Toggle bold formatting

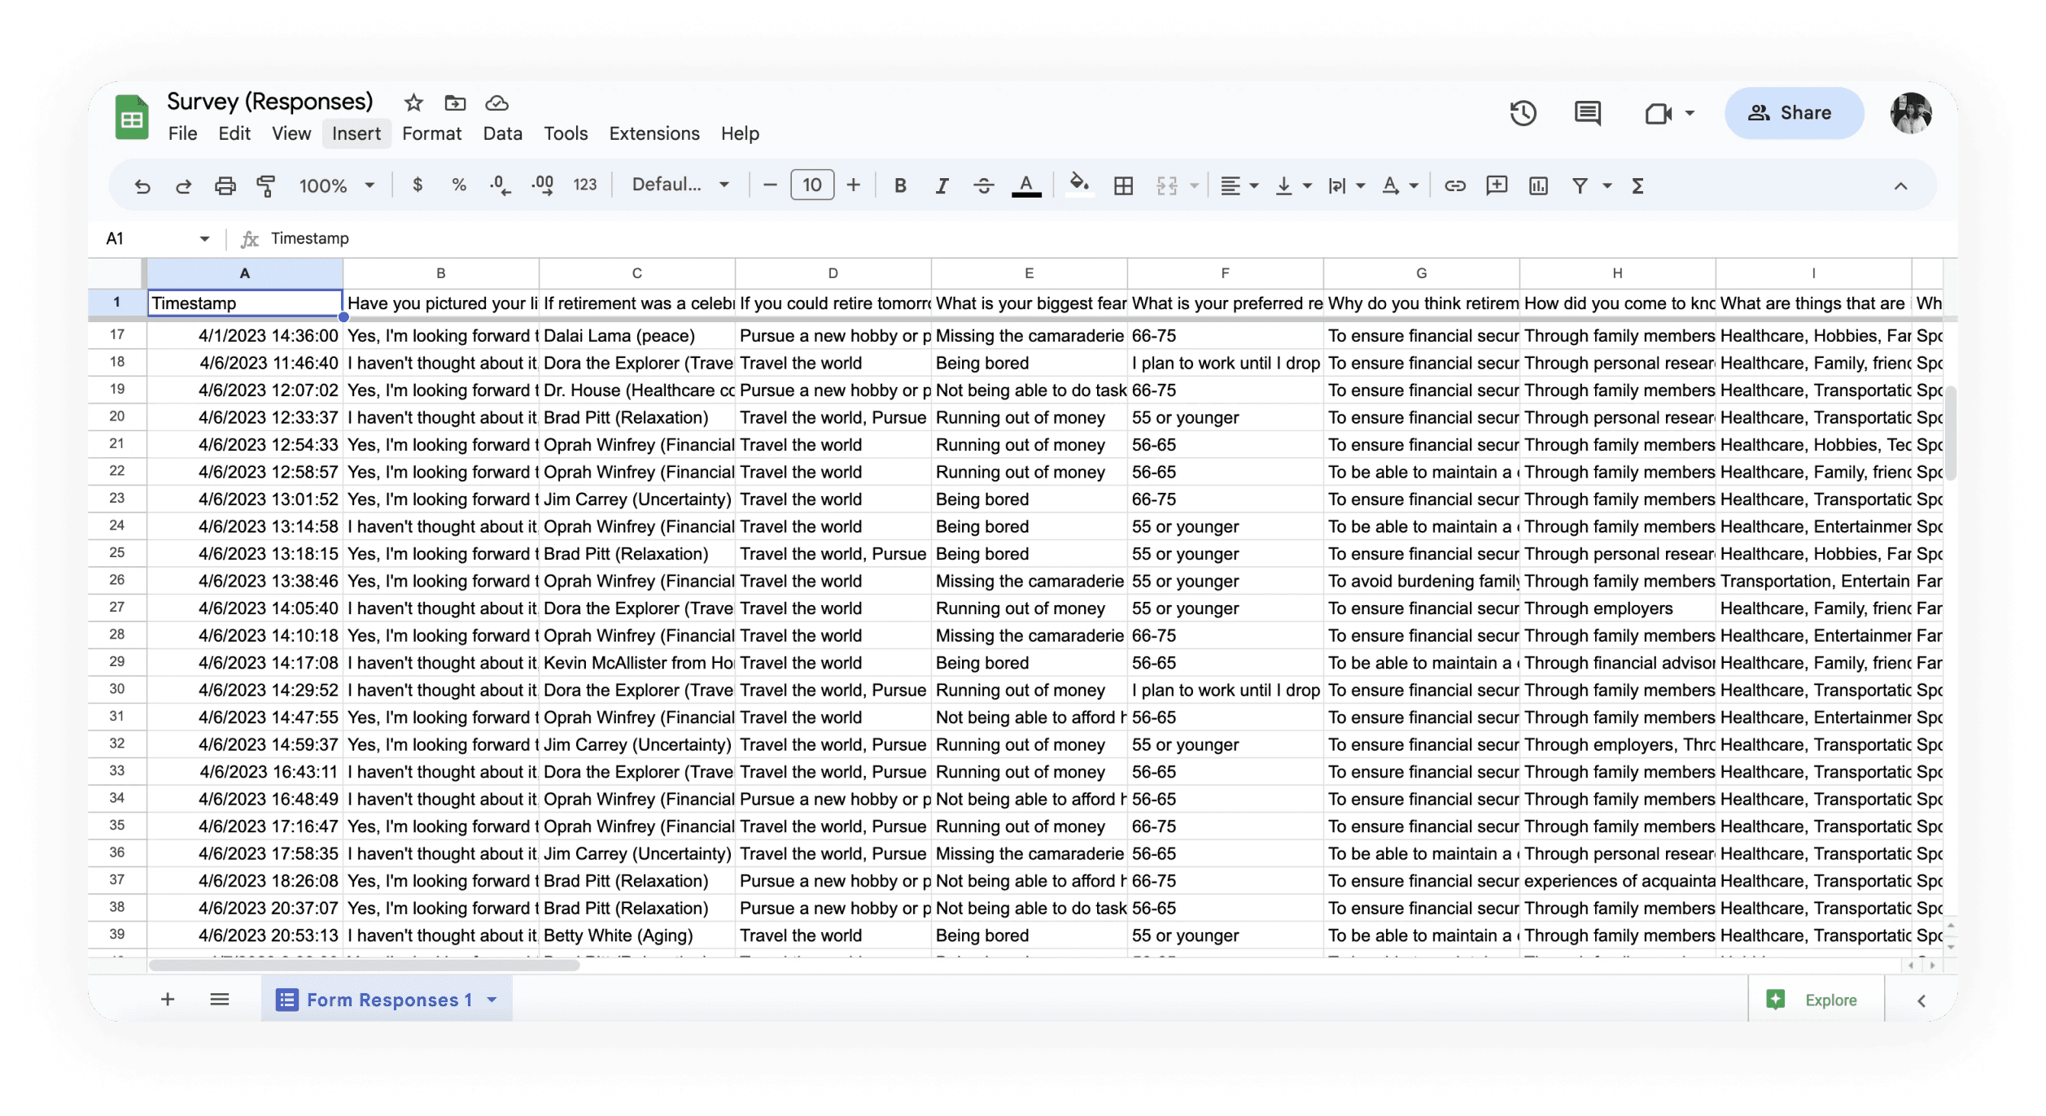[900, 186]
